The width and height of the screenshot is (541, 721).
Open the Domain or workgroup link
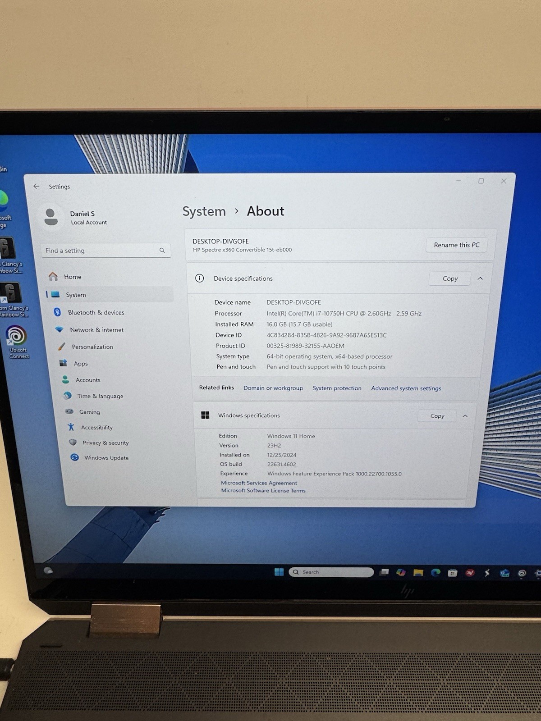click(273, 388)
